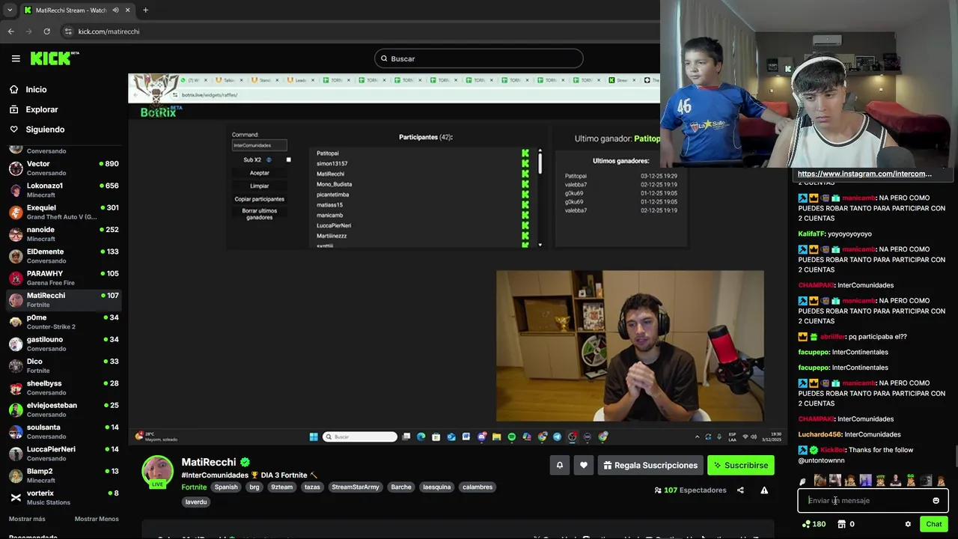Click the Fortnite category link

tap(194, 487)
